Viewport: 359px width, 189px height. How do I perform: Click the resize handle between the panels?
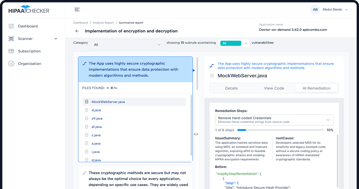click(196, 134)
